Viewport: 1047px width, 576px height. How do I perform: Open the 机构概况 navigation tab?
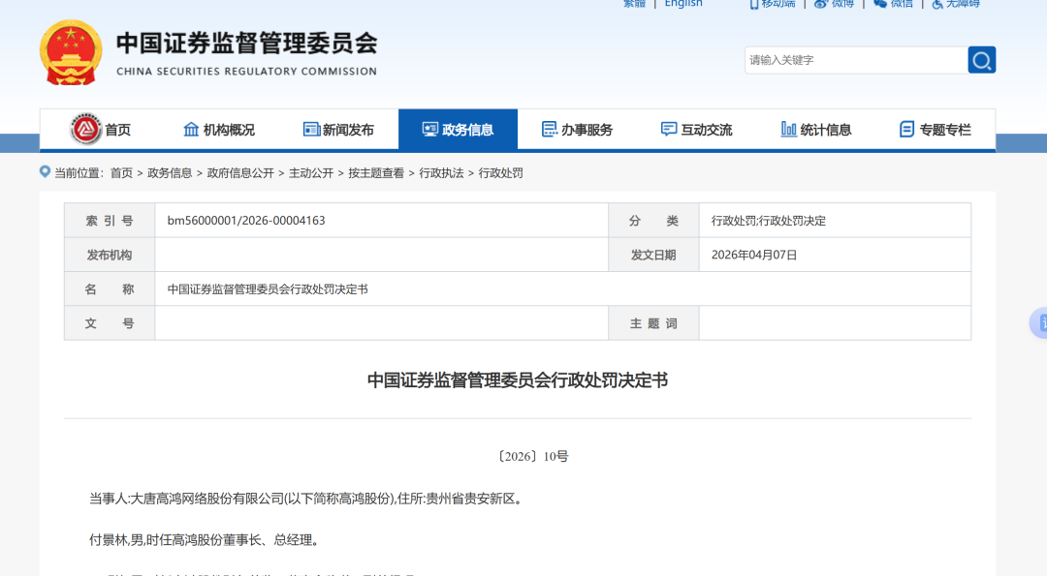(x=219, y=130)
